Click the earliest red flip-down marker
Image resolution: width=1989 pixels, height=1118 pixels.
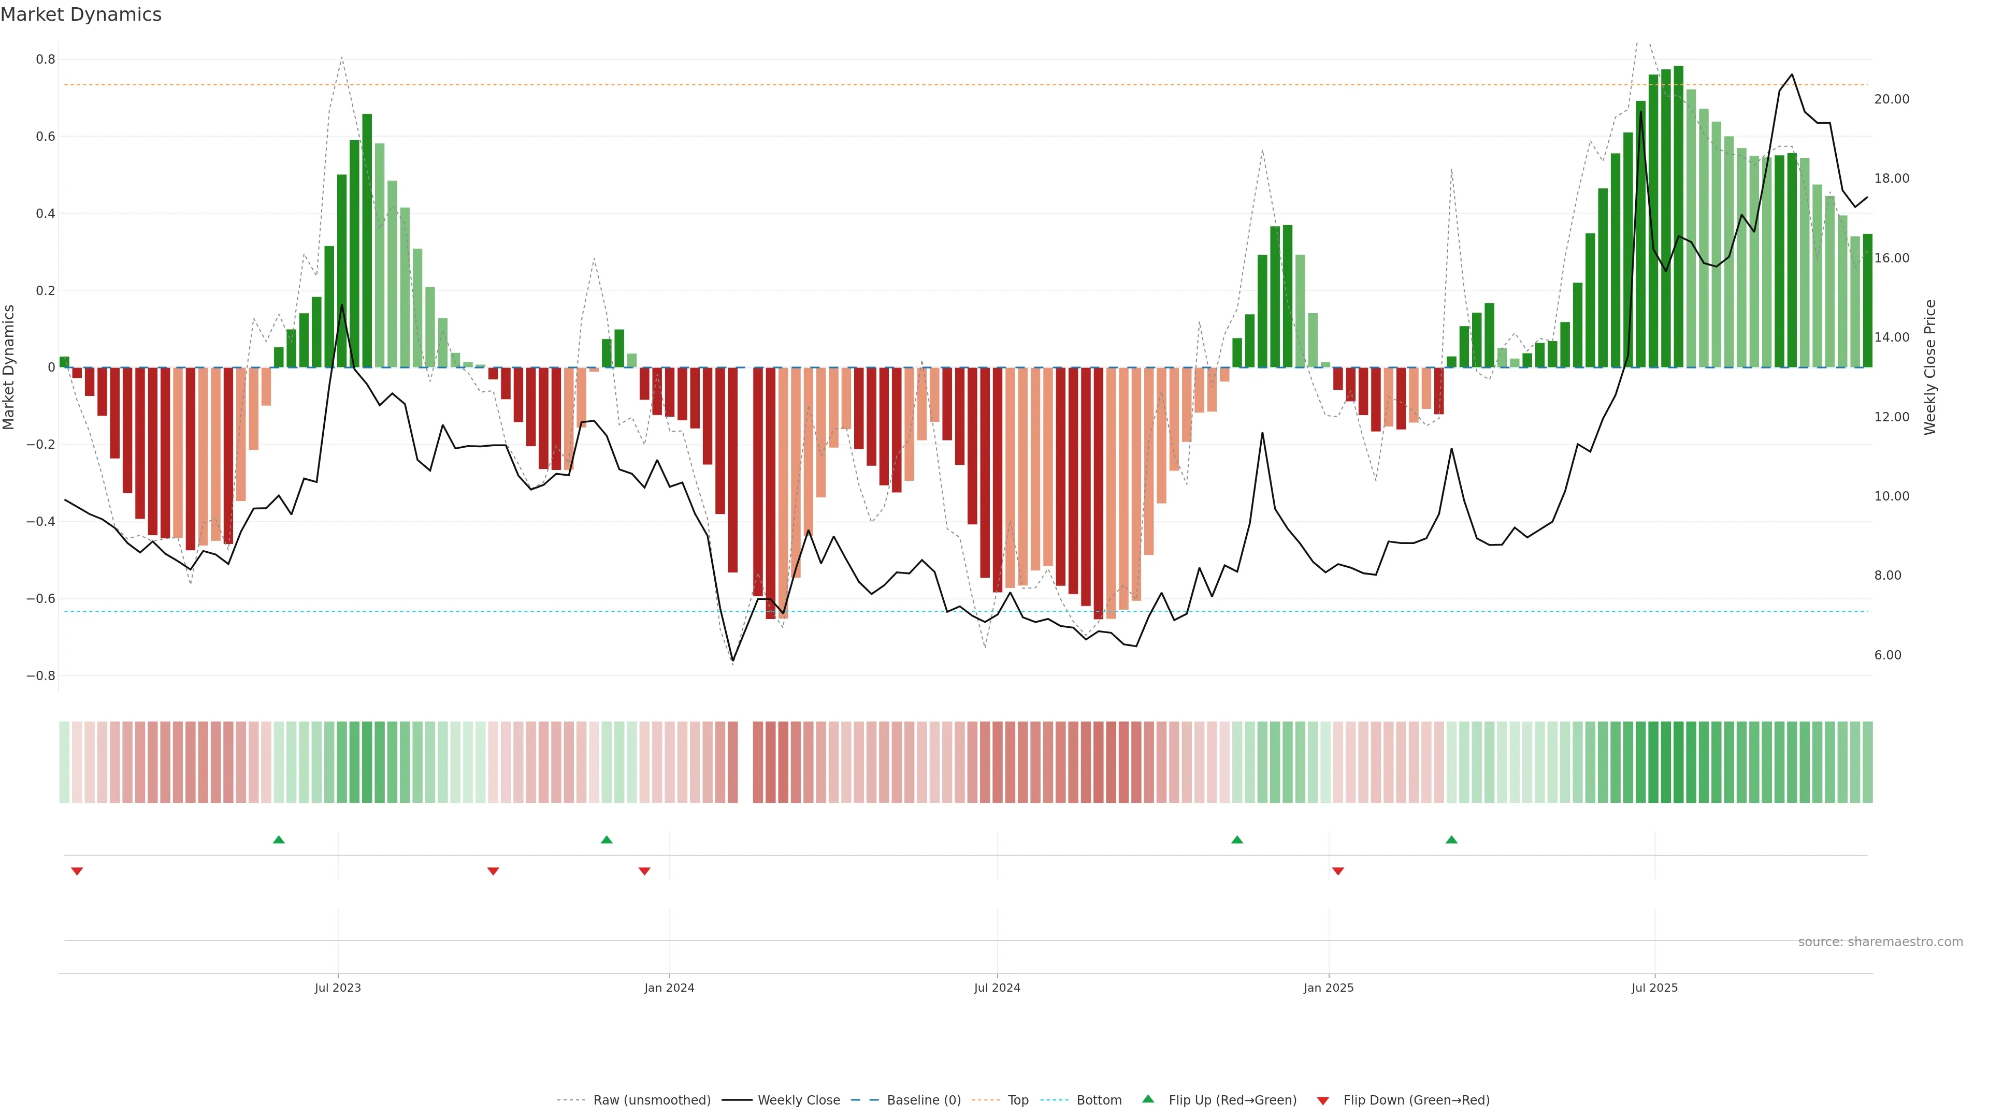77,871
